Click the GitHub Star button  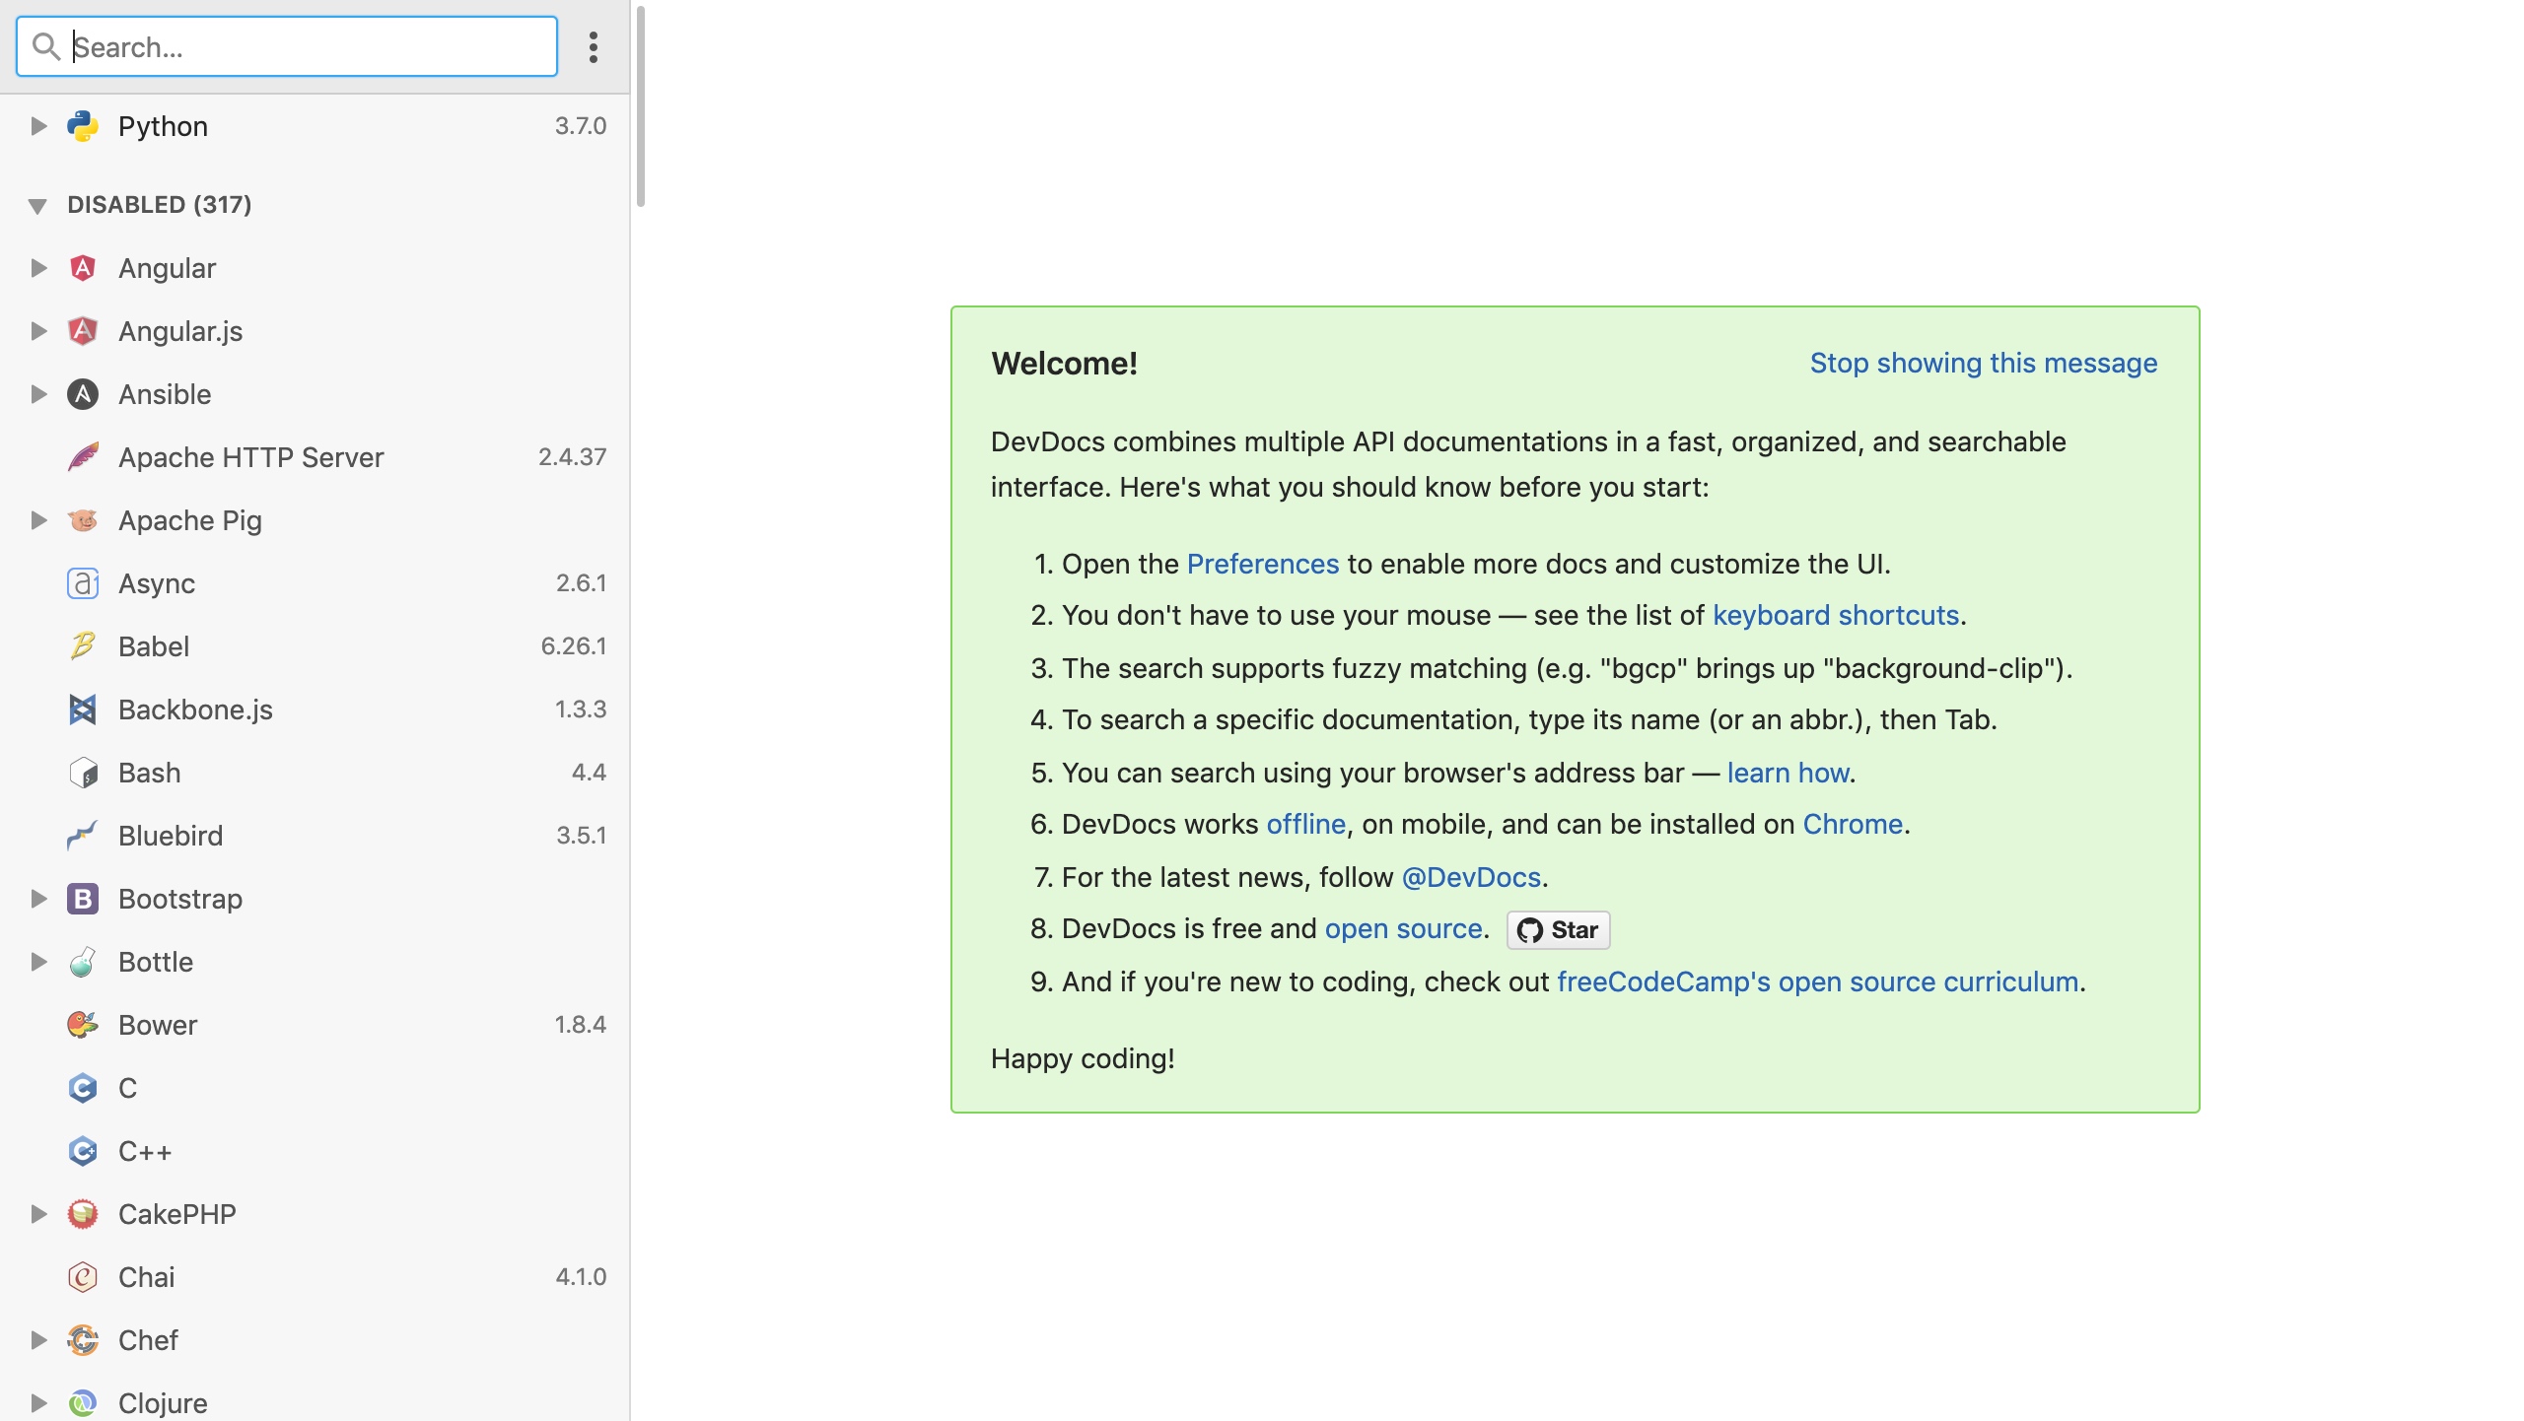click(1558, 930)
